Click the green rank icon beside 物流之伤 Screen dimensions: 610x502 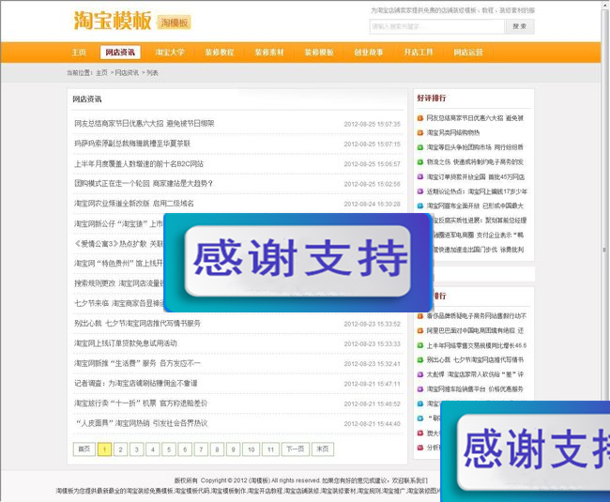tap(420, 162)
